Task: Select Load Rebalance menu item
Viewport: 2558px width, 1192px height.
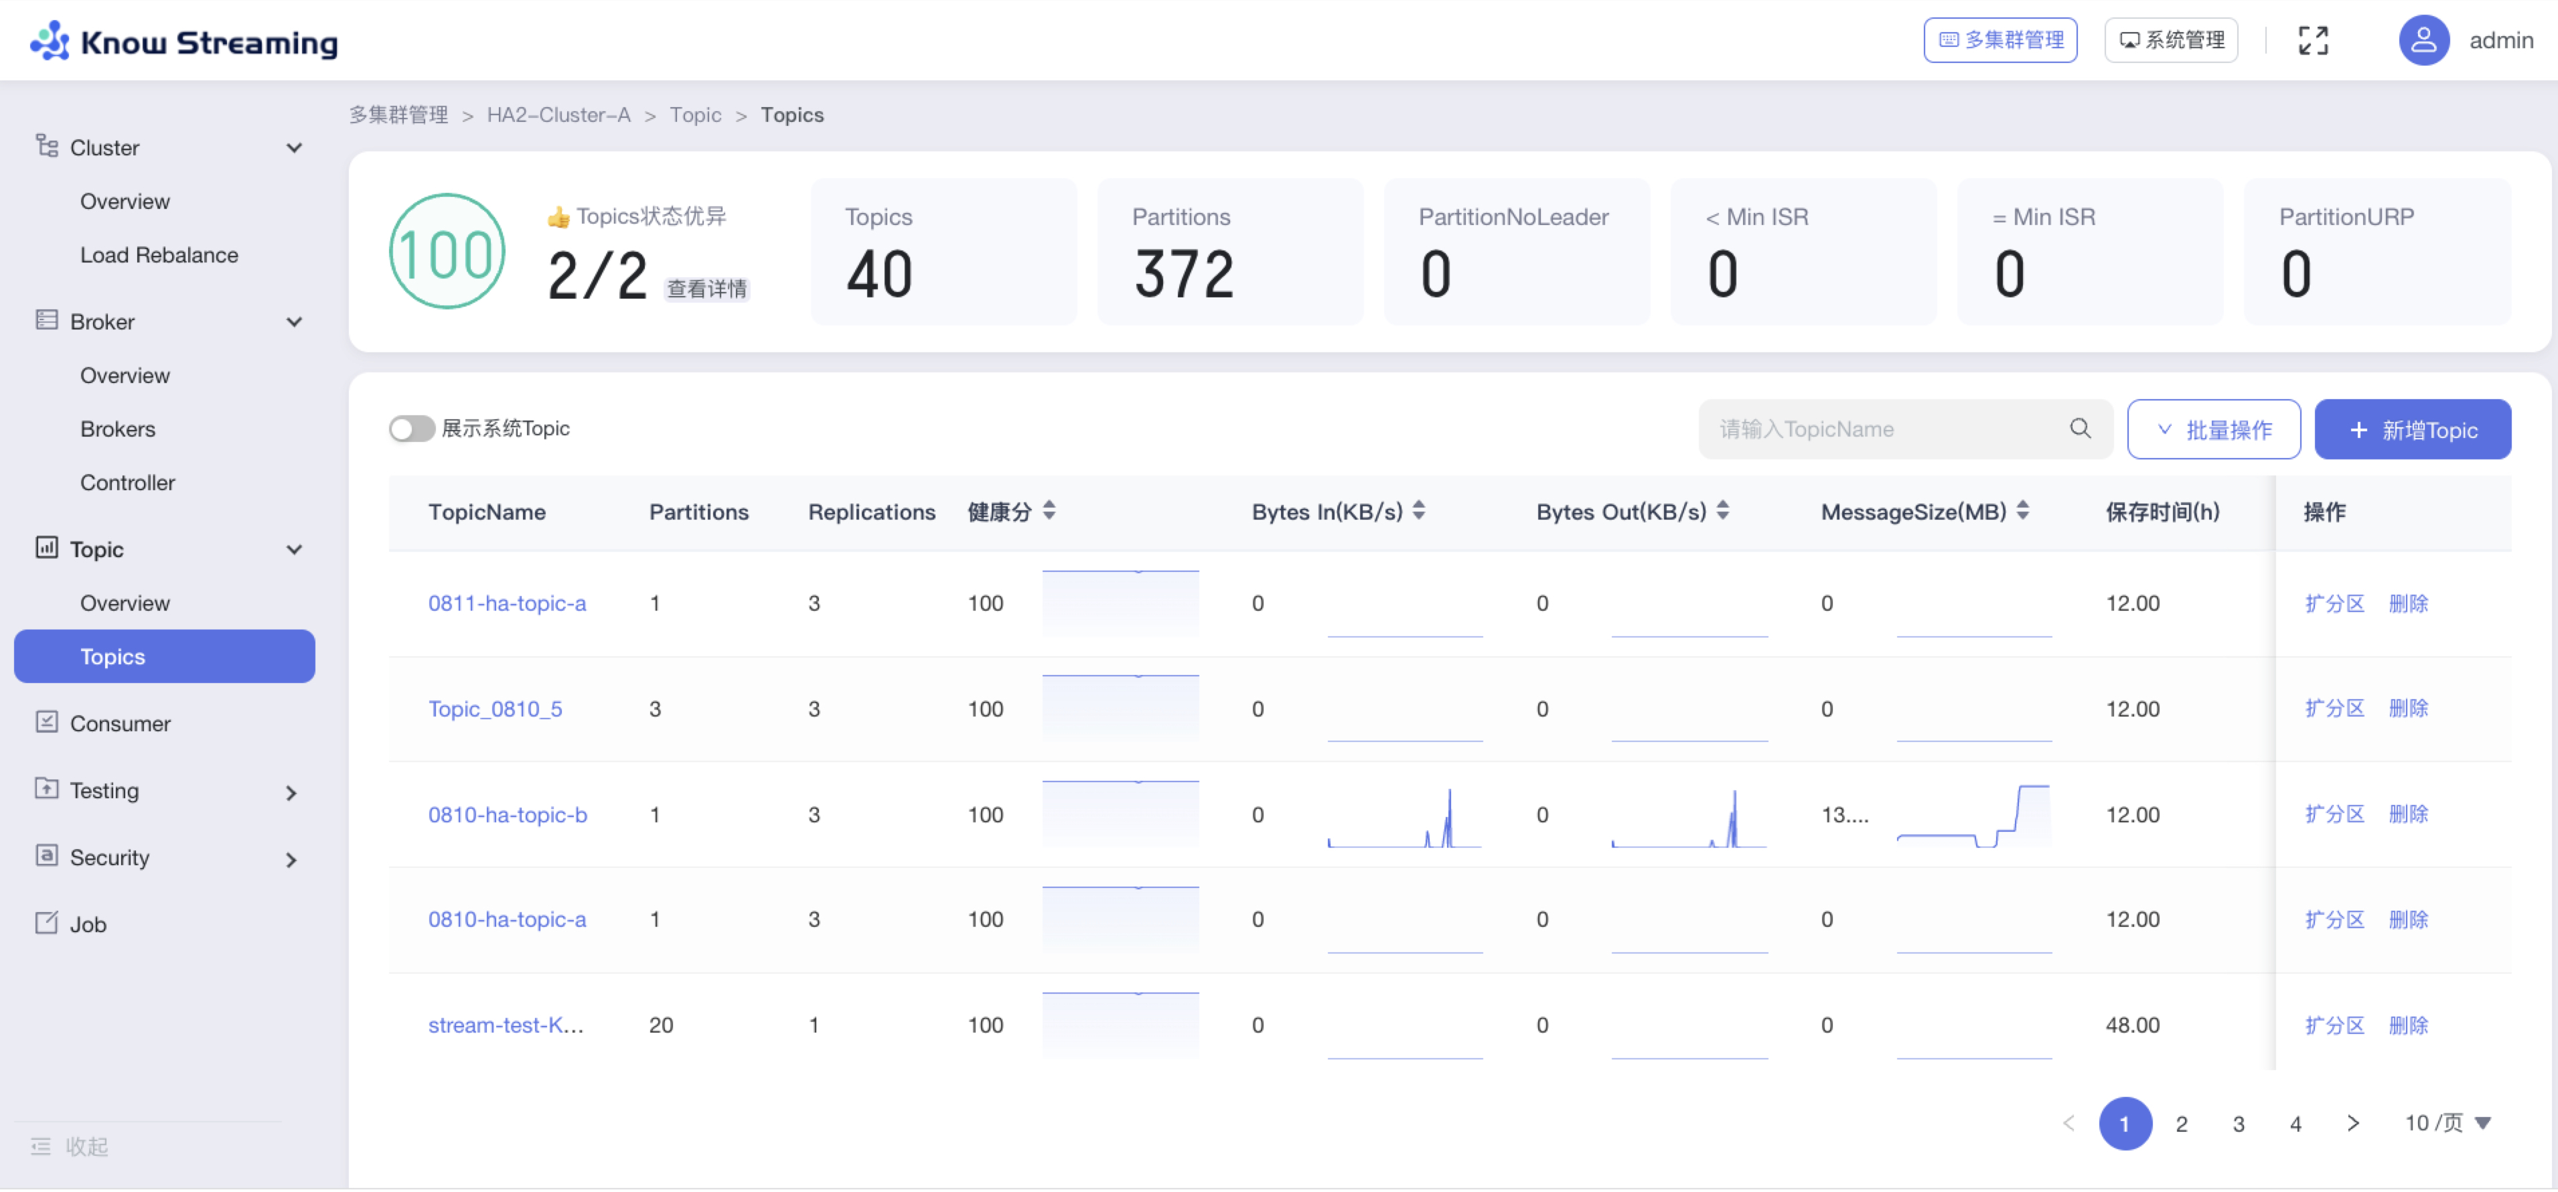Action: coord(159,255)
